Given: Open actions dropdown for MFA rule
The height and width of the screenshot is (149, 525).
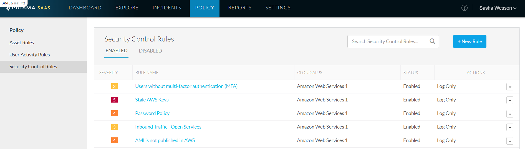Looking at the screenshot, I should [x=509, y=87].
